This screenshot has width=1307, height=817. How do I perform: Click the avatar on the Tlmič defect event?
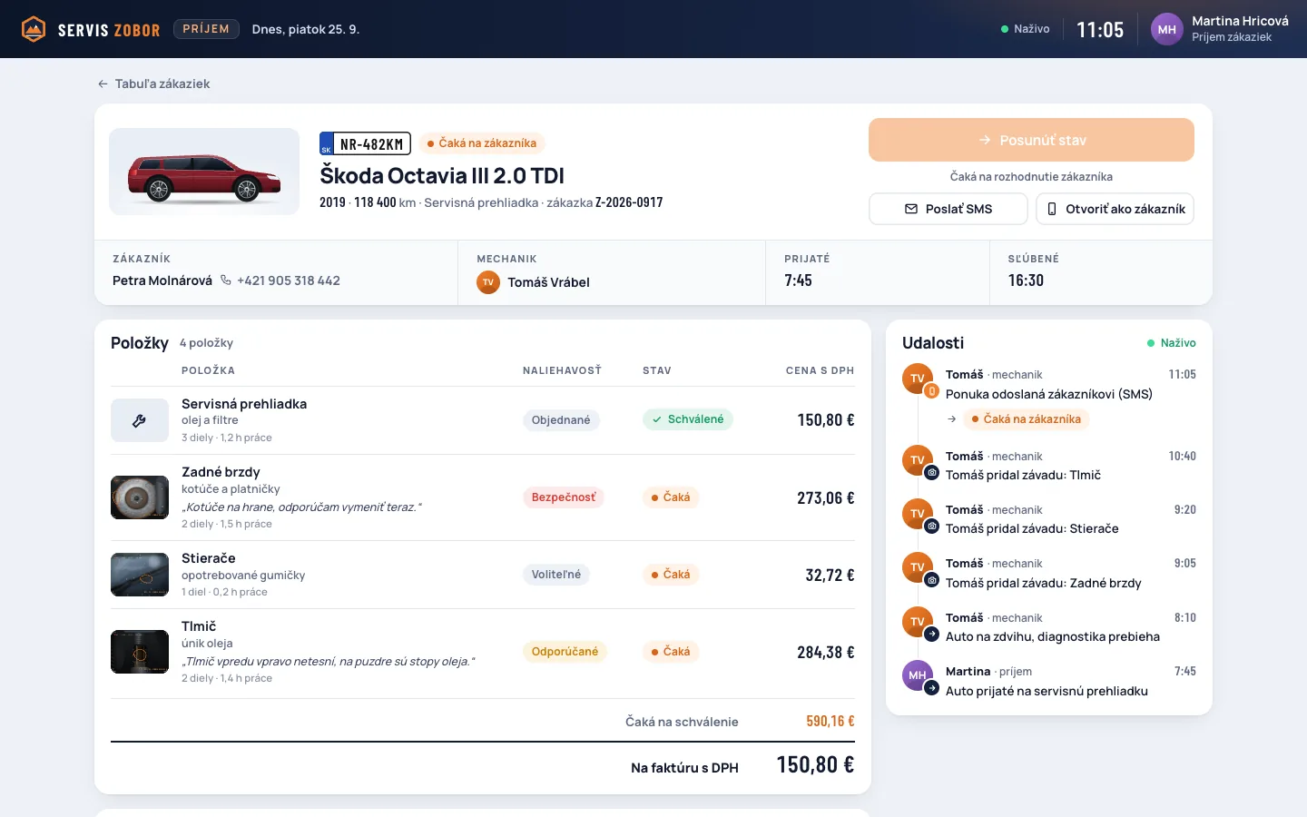pyautogui.click(x=918, y=460)
